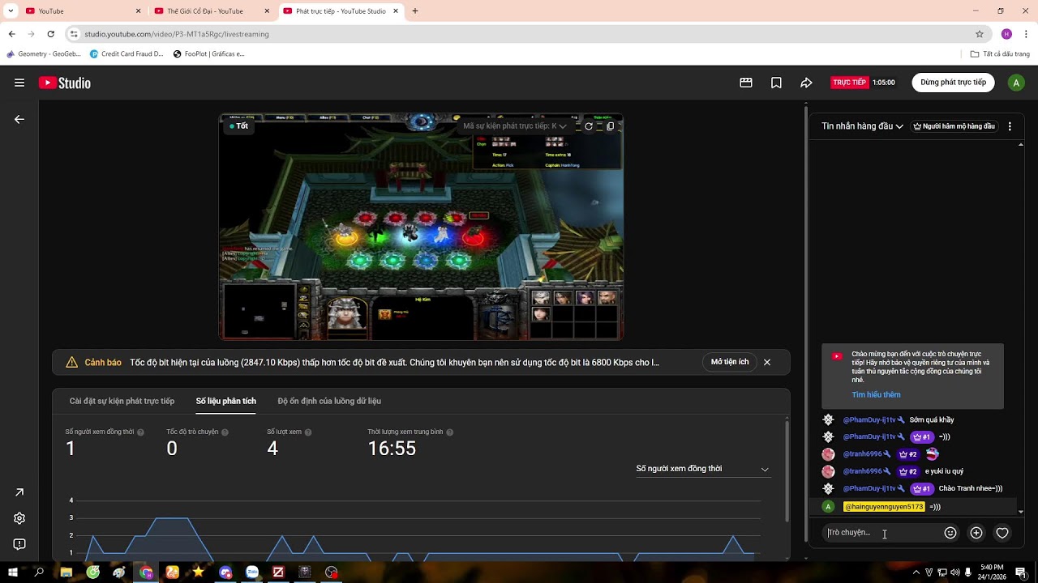The width and height of the screenshot is (1038, 583).
Task: Open a new Chrome tab
Action: (x=415, y=11)
